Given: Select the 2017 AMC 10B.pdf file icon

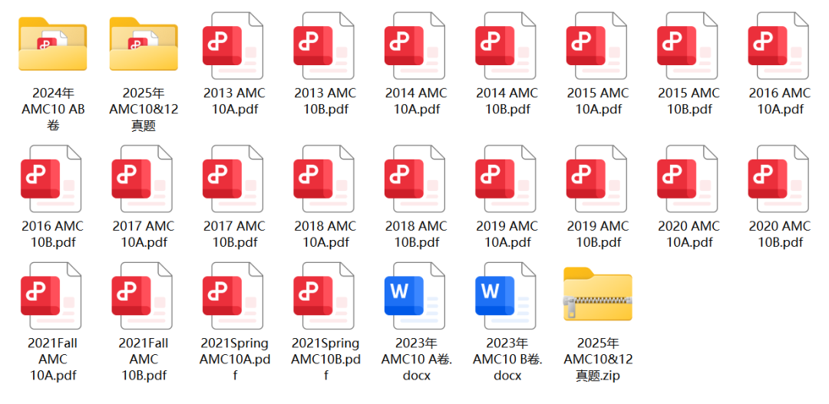Looking at the screenshot, I should [x=233, y=179].
